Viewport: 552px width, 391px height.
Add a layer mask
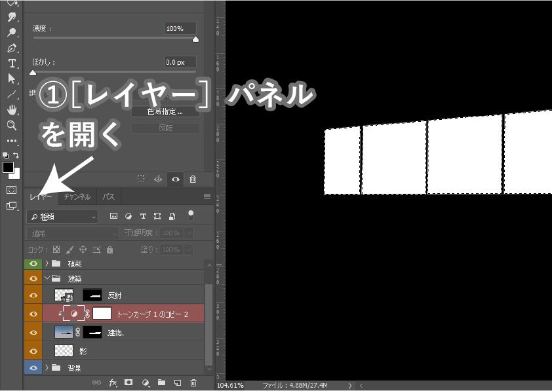tap(128, 382)
